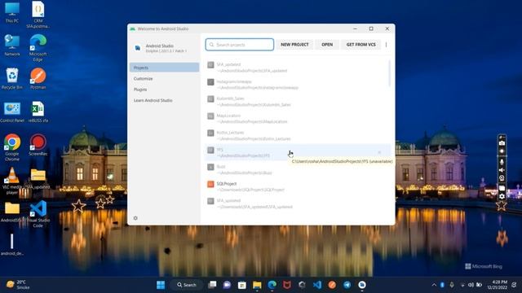Image resolution: width=522 pixels, height=293 pixels.
Task: Remove YFS from recent projects
Action: 379,152
